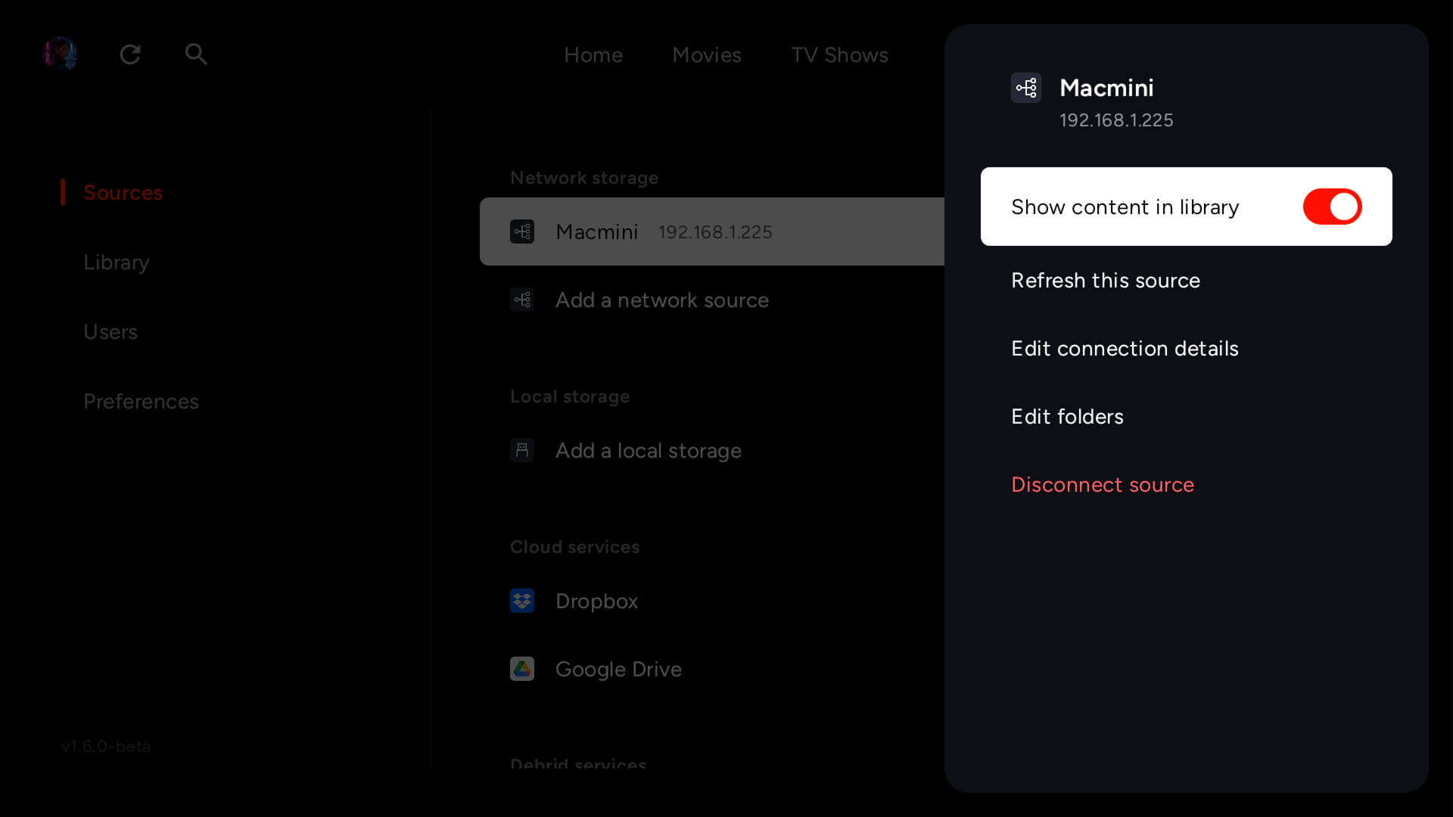Click the Google Drive logo icon
The image size is (1453, 817).
pyautogui.click(x=522, y=669)
